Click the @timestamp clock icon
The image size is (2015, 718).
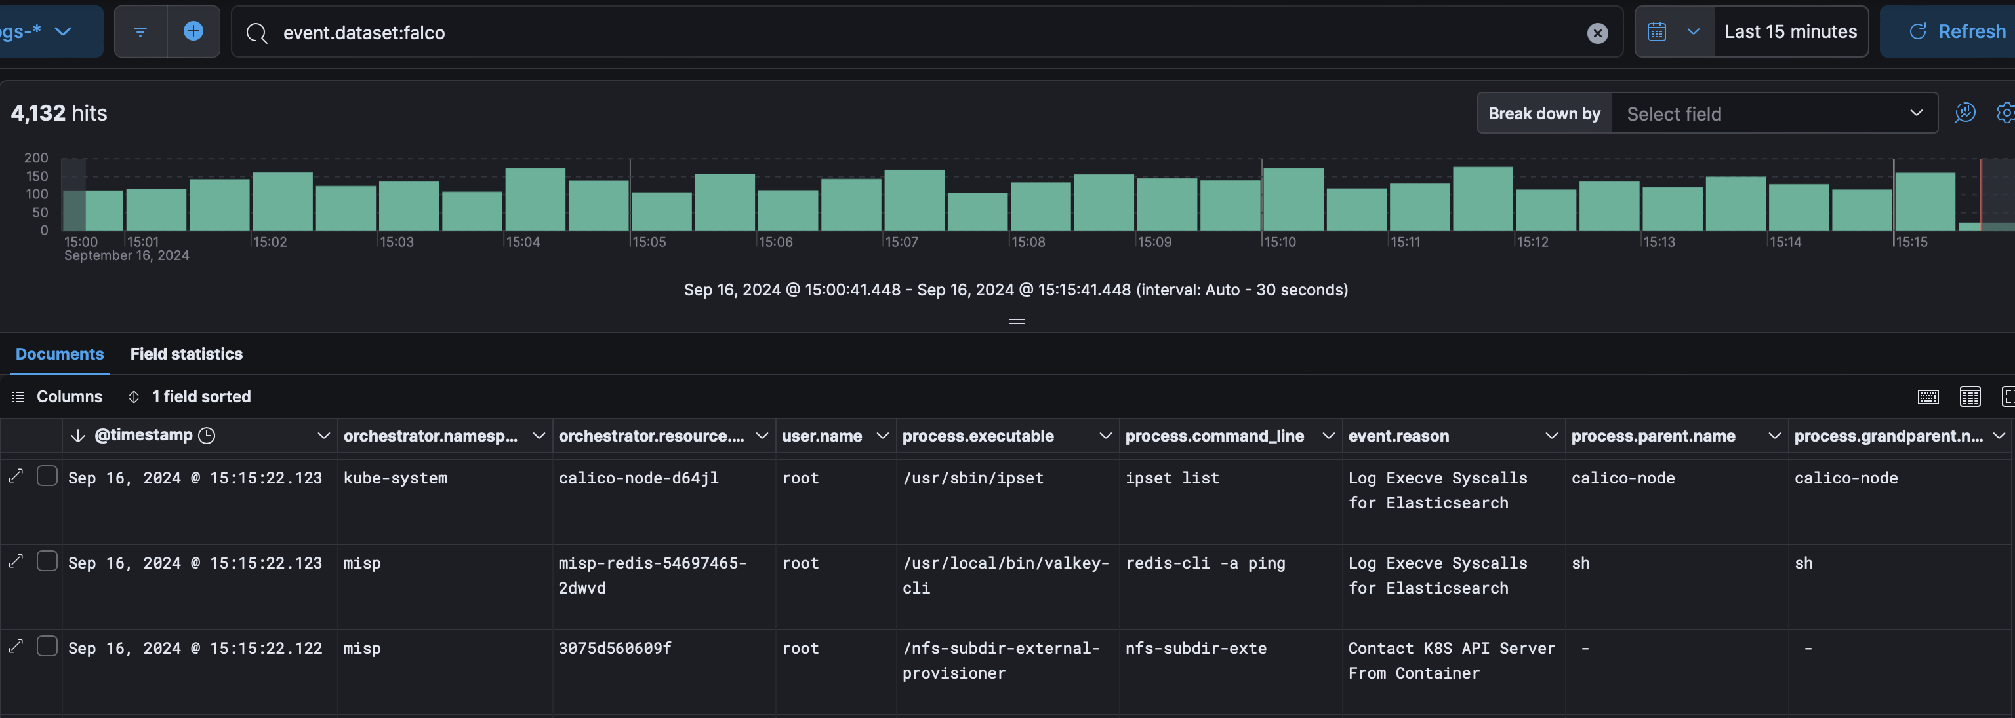pyautogui.click(x=207, y=436)
